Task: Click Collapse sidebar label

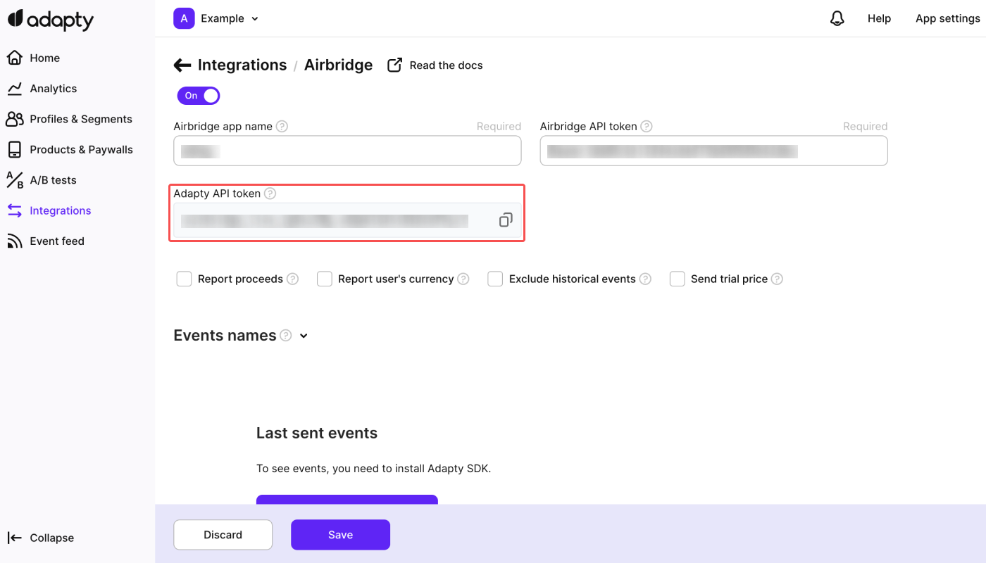Action: point(51,538)
